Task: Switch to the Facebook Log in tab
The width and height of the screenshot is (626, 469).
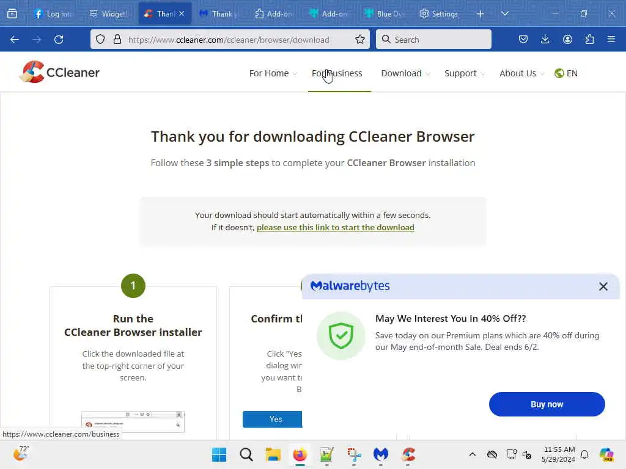Action: (x=54, y=14)
